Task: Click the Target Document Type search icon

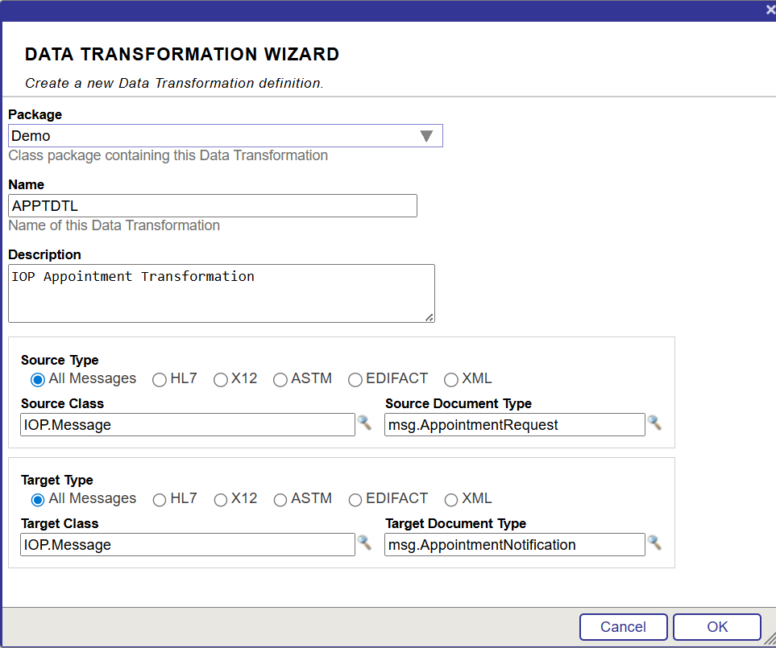Action: pyautogui.click(x=654, y=543)
